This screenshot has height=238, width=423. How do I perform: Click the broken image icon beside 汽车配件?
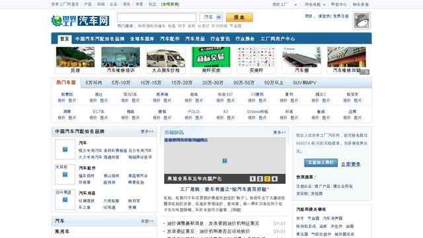click(65, 175)
